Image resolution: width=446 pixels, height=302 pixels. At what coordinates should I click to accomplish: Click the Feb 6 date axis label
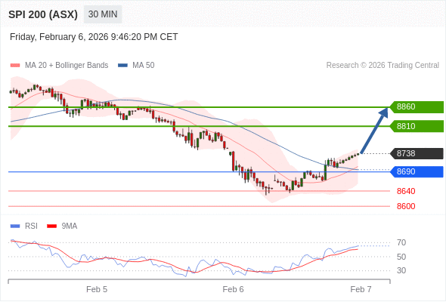click(x=233, y=289)
